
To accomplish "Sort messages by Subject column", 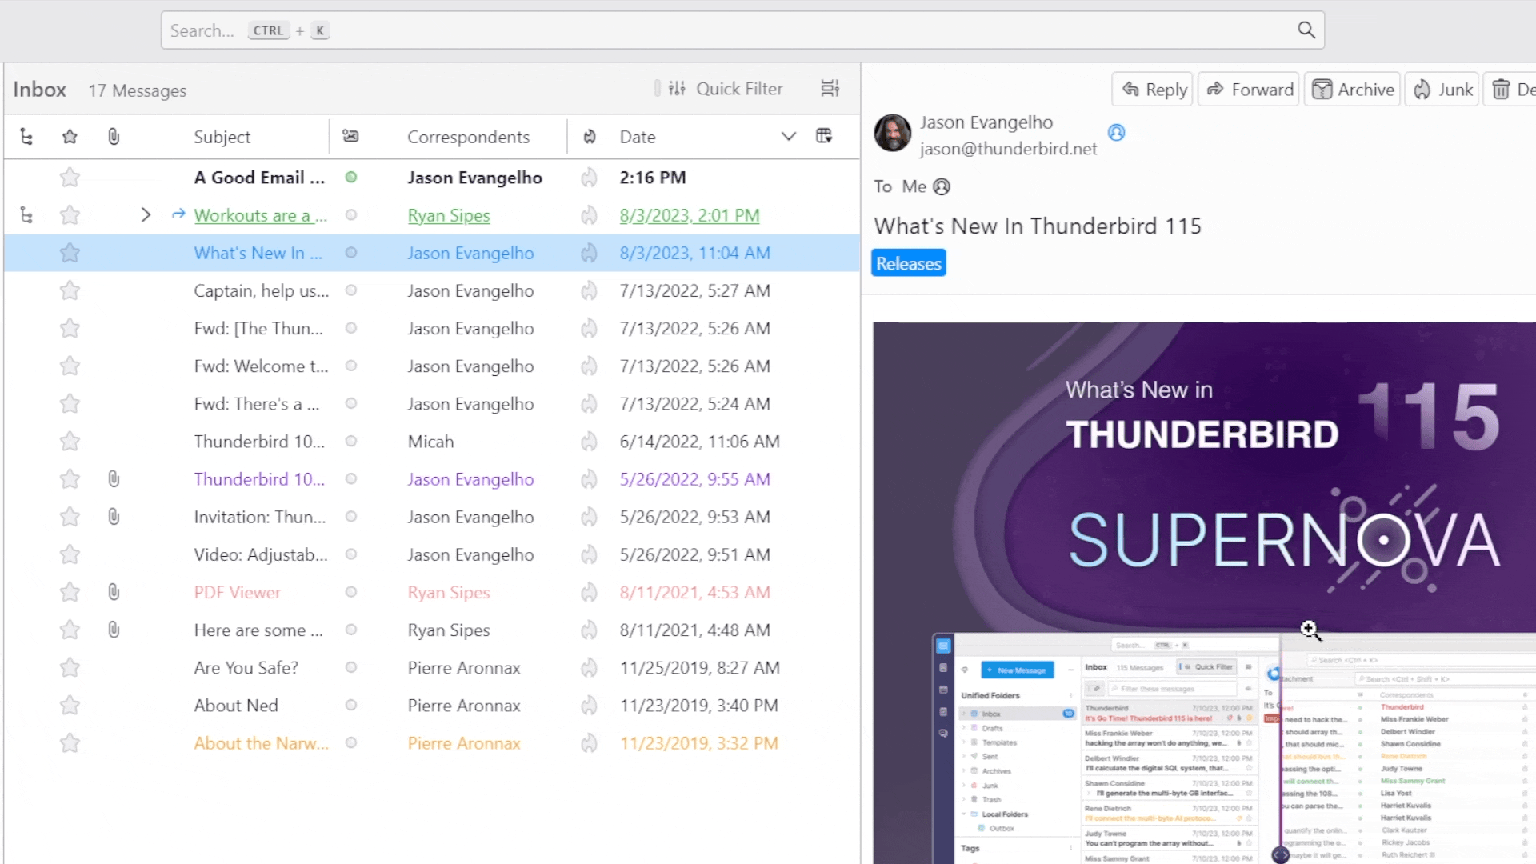I will point(222,137).
